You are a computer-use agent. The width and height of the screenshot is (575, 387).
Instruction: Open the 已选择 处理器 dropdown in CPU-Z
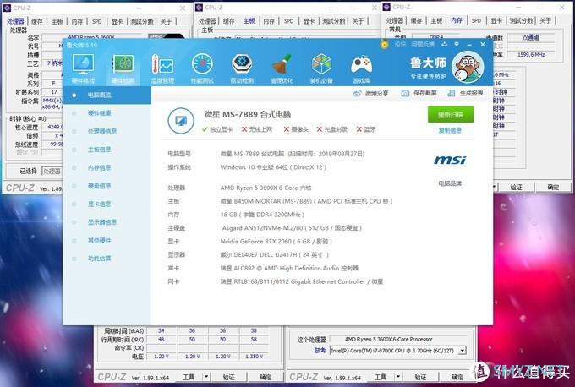52,172
